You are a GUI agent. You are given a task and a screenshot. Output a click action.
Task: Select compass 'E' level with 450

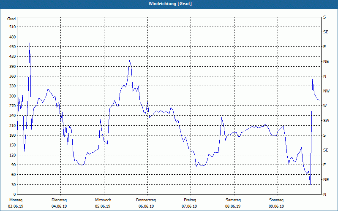point(324,47)
